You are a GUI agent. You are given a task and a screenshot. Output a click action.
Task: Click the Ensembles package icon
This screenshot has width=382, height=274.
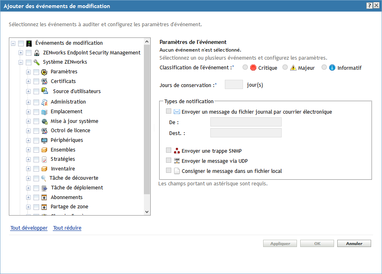tap(44, 150)
